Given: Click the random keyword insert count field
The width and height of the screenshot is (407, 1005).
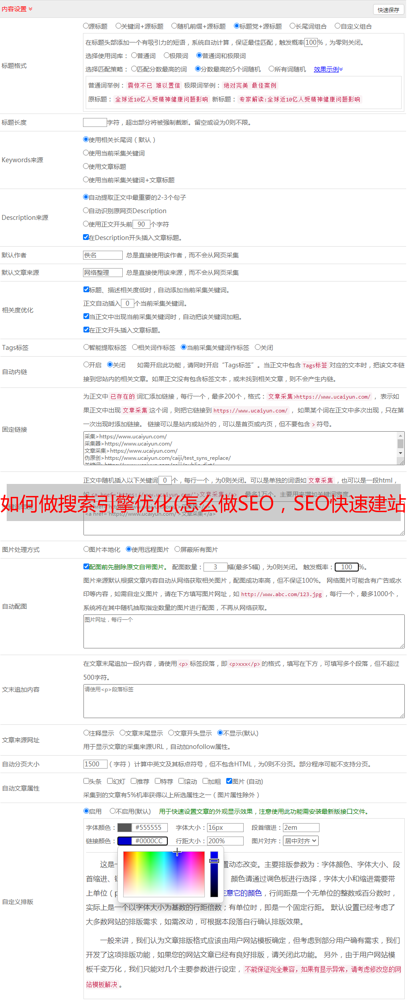Looking at the screenshot, I should [x=165, y=480].
